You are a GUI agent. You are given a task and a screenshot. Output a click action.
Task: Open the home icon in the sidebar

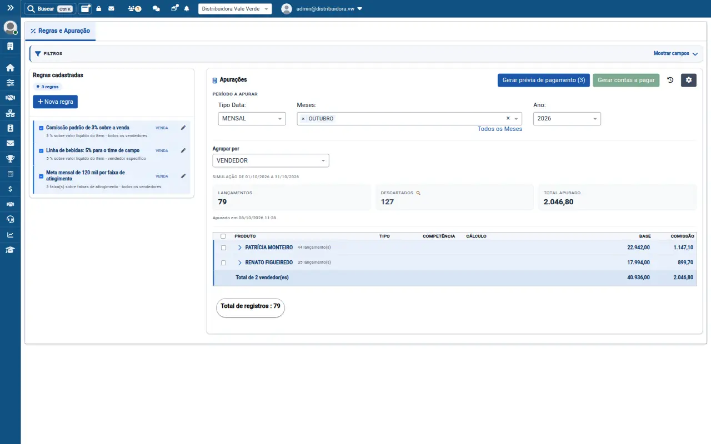point(10,68)
